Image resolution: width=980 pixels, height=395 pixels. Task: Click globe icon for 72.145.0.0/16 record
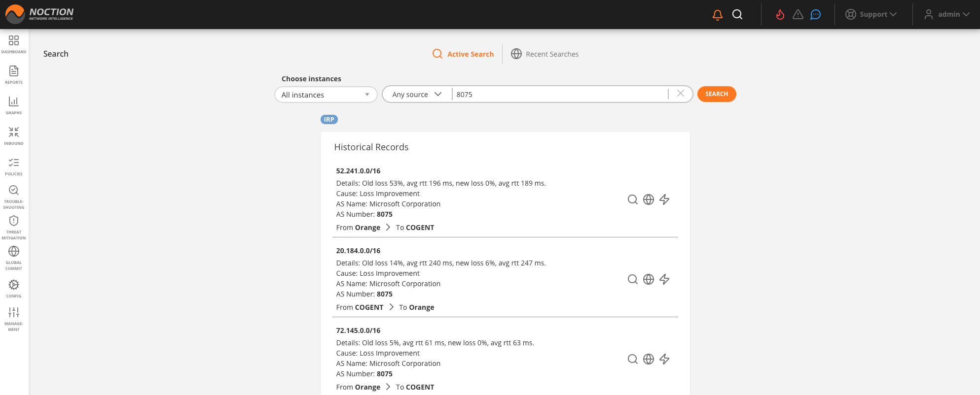[649, 359]
